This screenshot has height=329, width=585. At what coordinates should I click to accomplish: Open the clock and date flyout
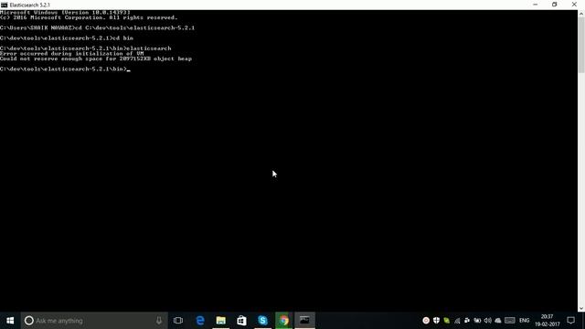click(548, 321)
